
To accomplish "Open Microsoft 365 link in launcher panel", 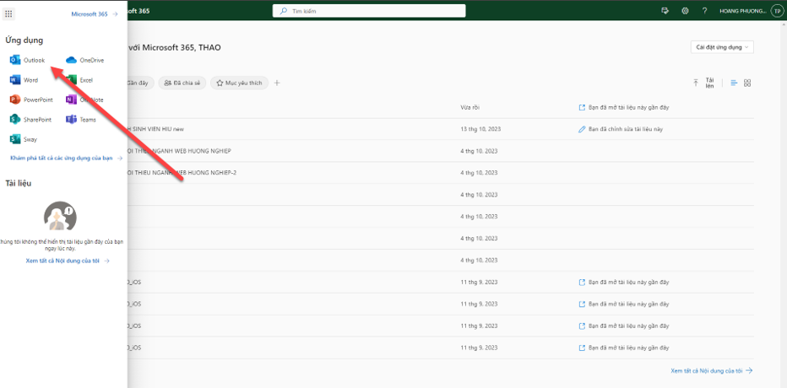I will pos(95,14).
